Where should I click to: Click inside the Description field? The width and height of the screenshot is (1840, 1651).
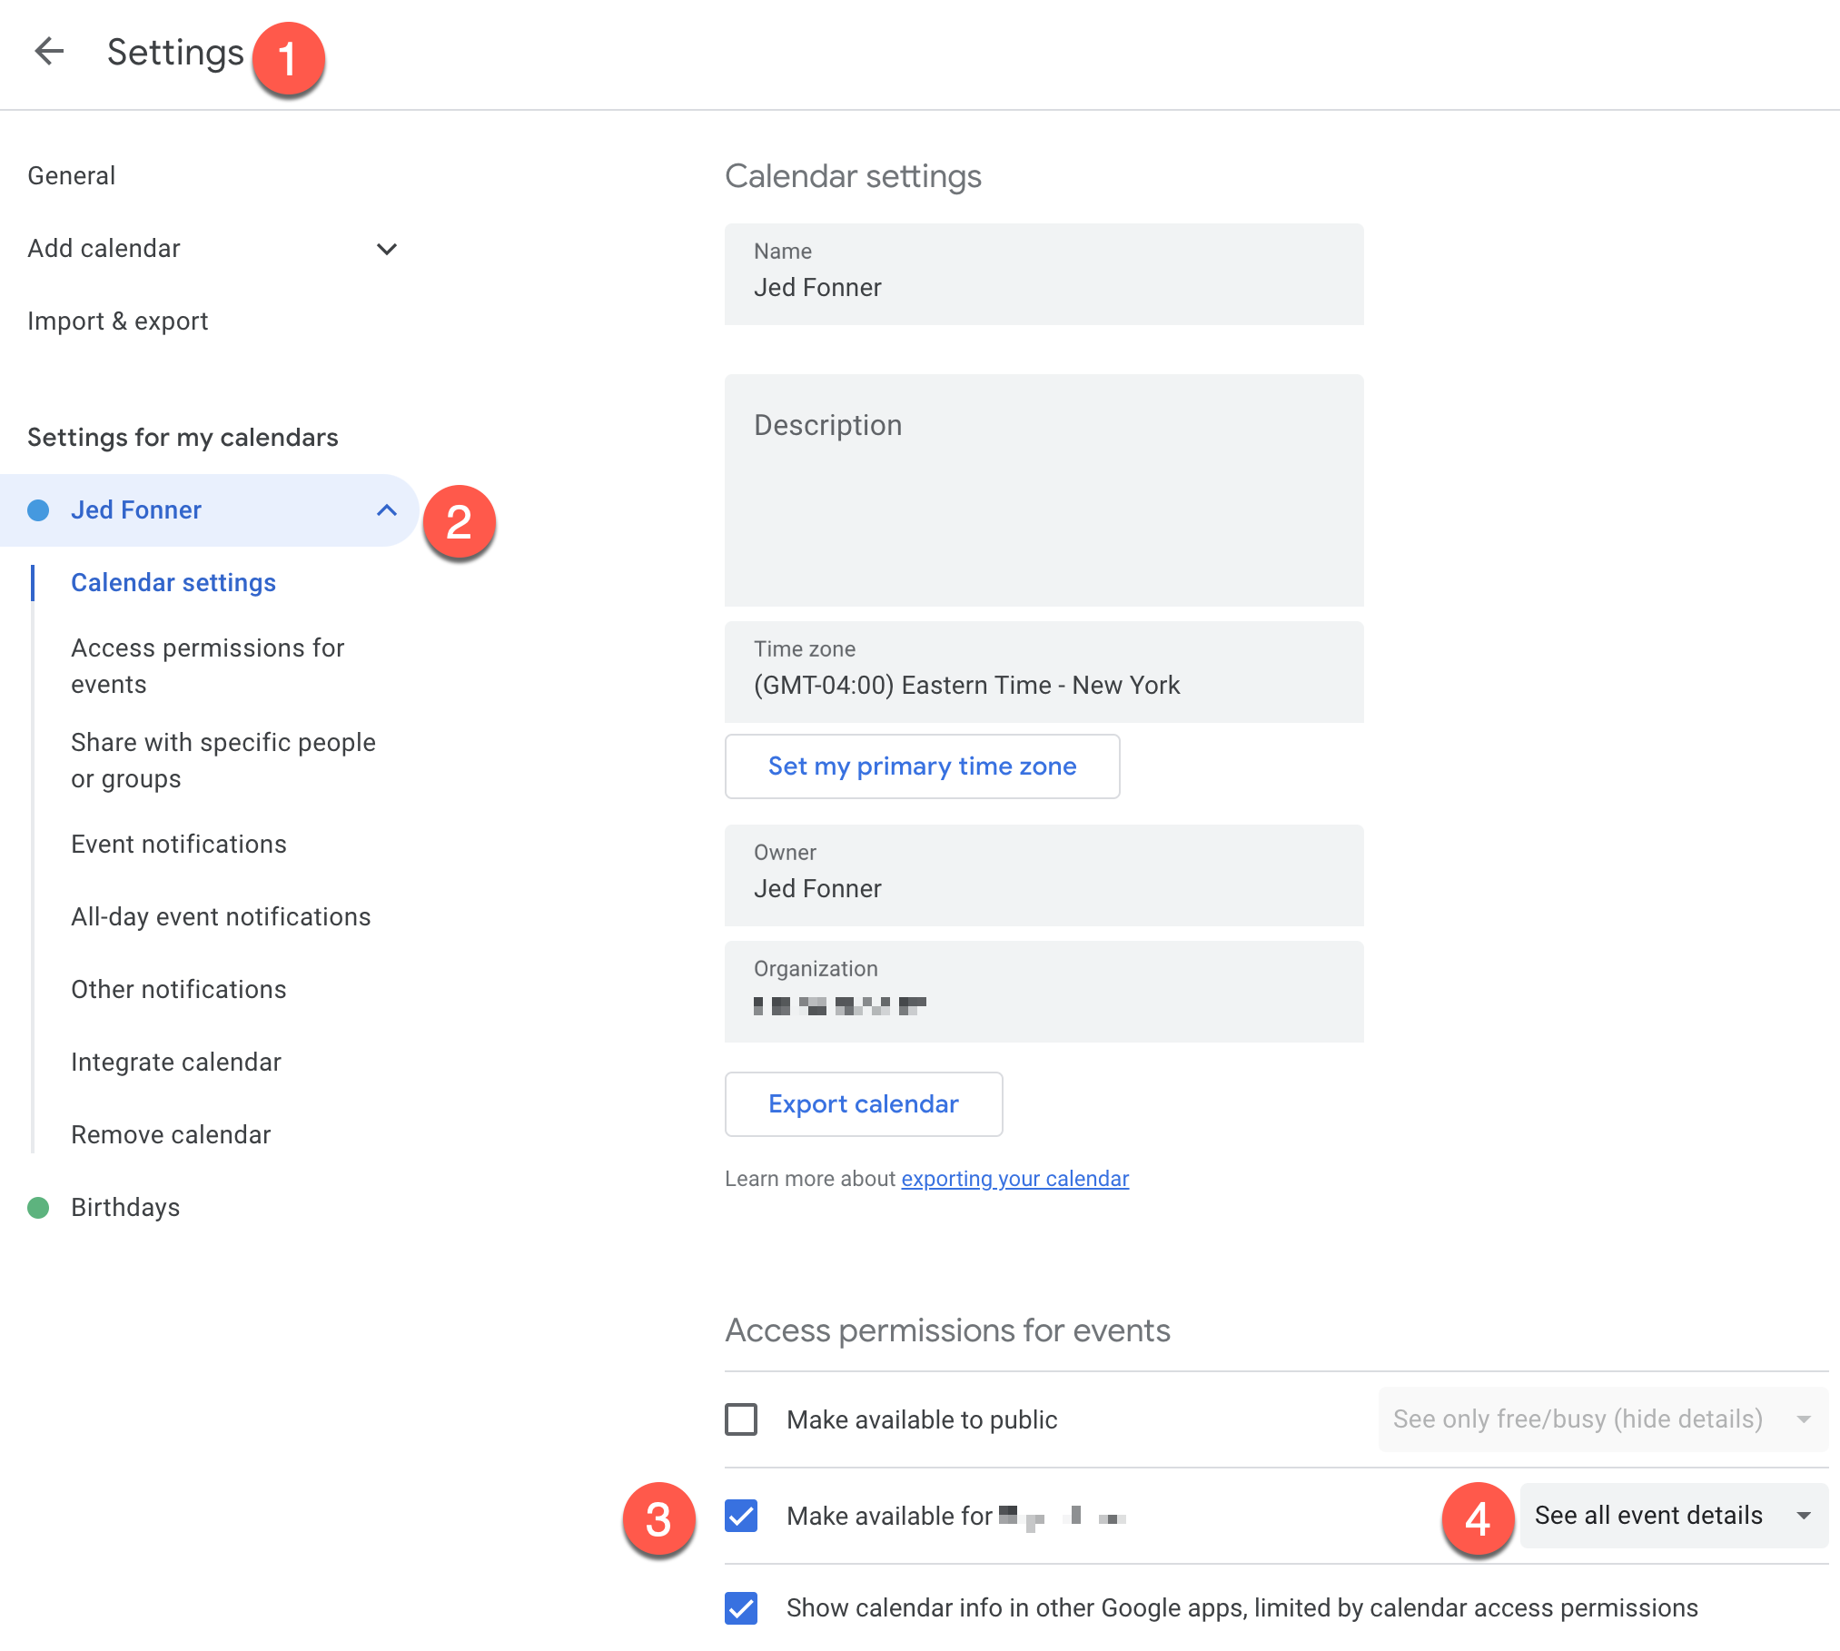(x=1043, y=490)
